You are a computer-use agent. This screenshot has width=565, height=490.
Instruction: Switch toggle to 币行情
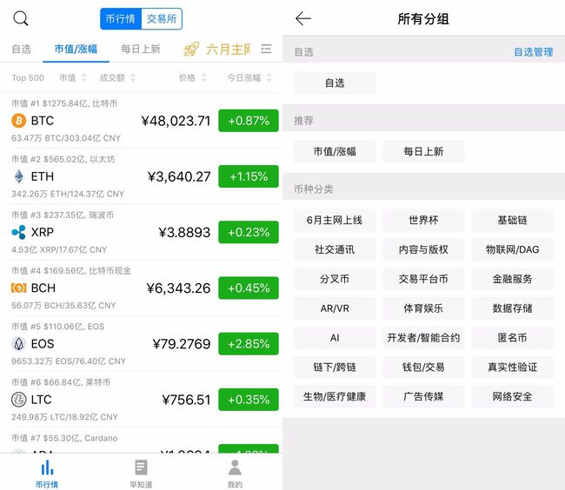point(121,19)
